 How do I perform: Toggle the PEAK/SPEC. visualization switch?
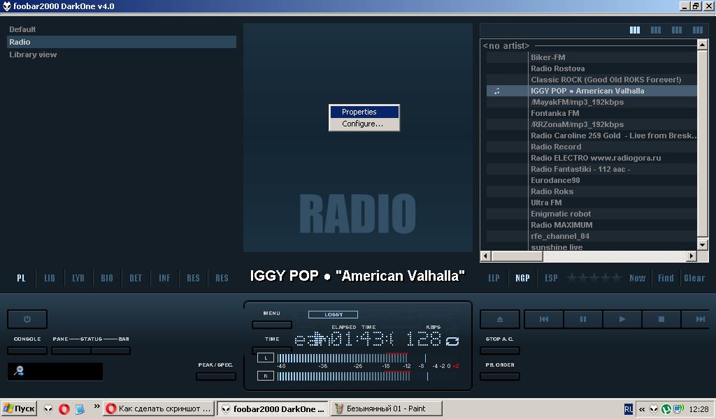(215, 376)
